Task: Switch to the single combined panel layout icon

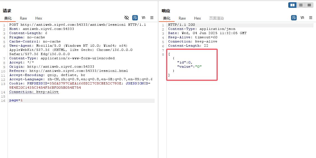Action: (x=309, y=5)
